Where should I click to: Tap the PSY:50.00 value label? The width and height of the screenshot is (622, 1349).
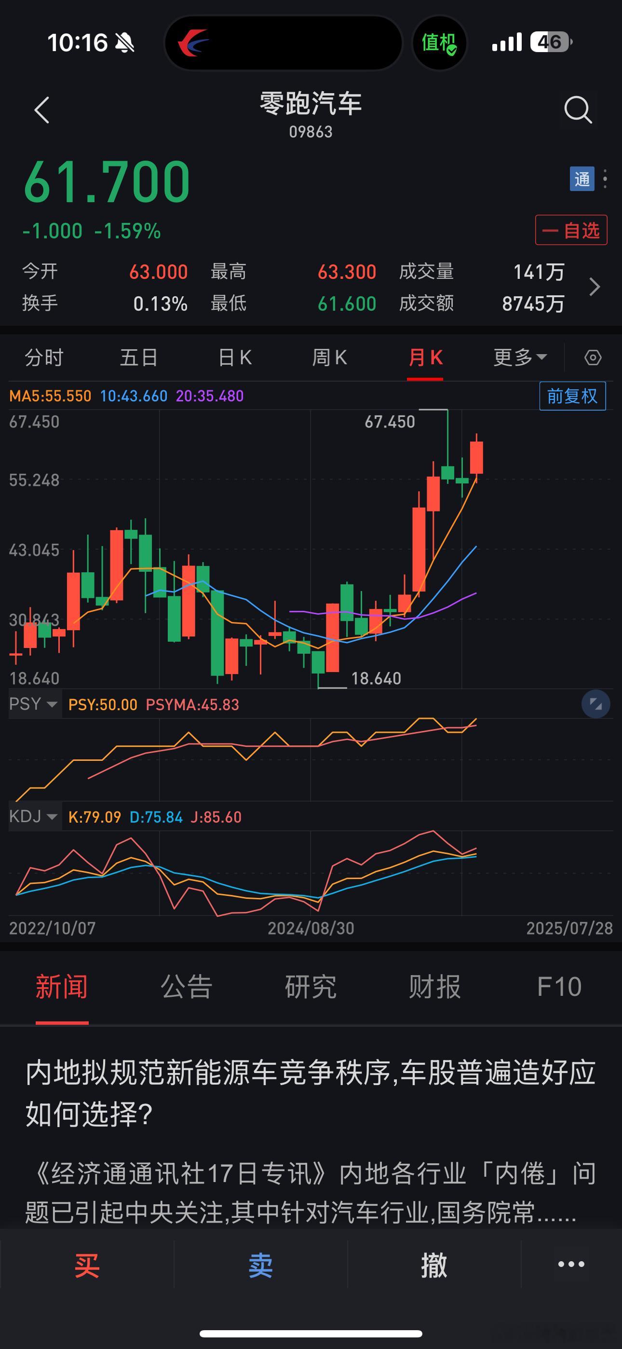[103, 704]
